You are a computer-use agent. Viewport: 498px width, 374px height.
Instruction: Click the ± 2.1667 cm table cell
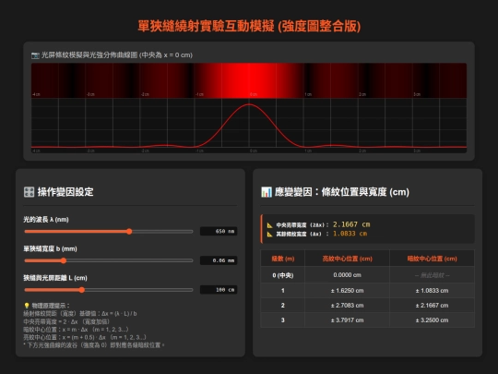(x=432, y=306)
